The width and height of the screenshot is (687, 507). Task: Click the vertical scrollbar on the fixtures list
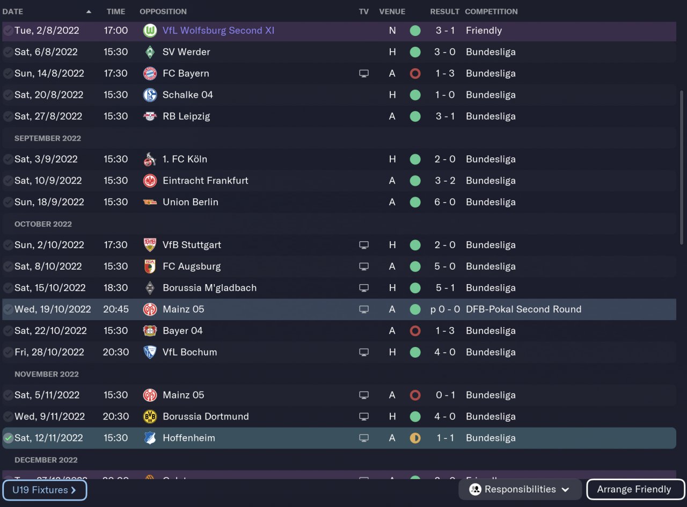click(682, 166)
